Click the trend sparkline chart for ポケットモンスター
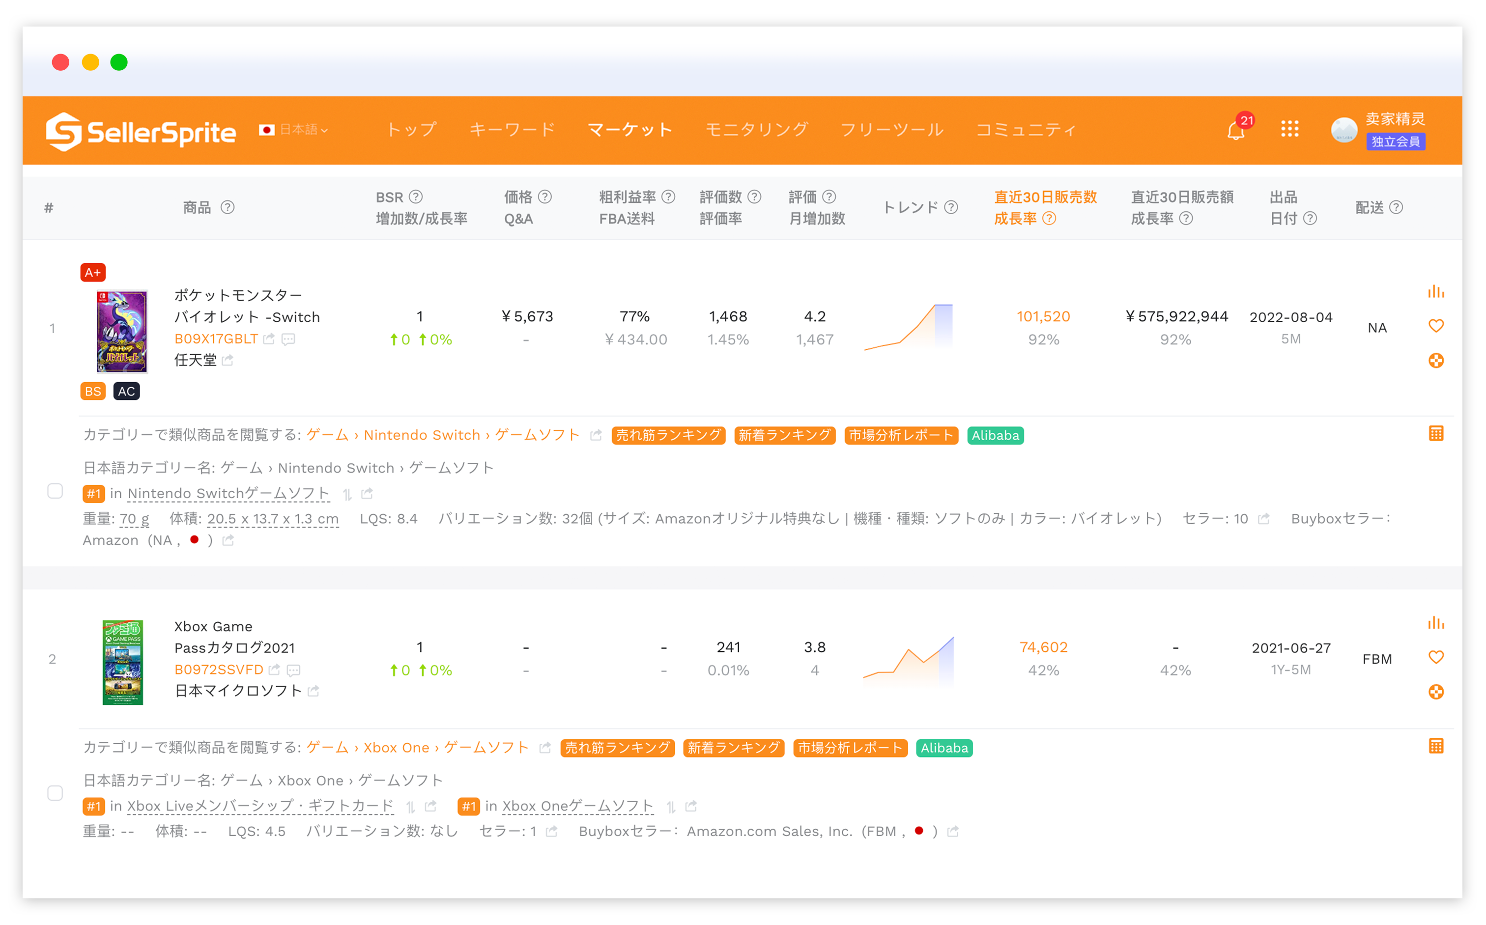This screenshot has height=925, width=1486. [x=908, y=327]
